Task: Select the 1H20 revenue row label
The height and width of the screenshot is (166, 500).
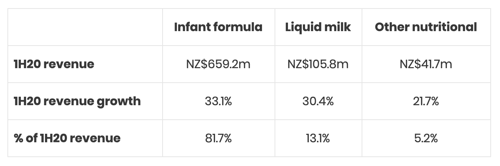Action: coord(54,64)
